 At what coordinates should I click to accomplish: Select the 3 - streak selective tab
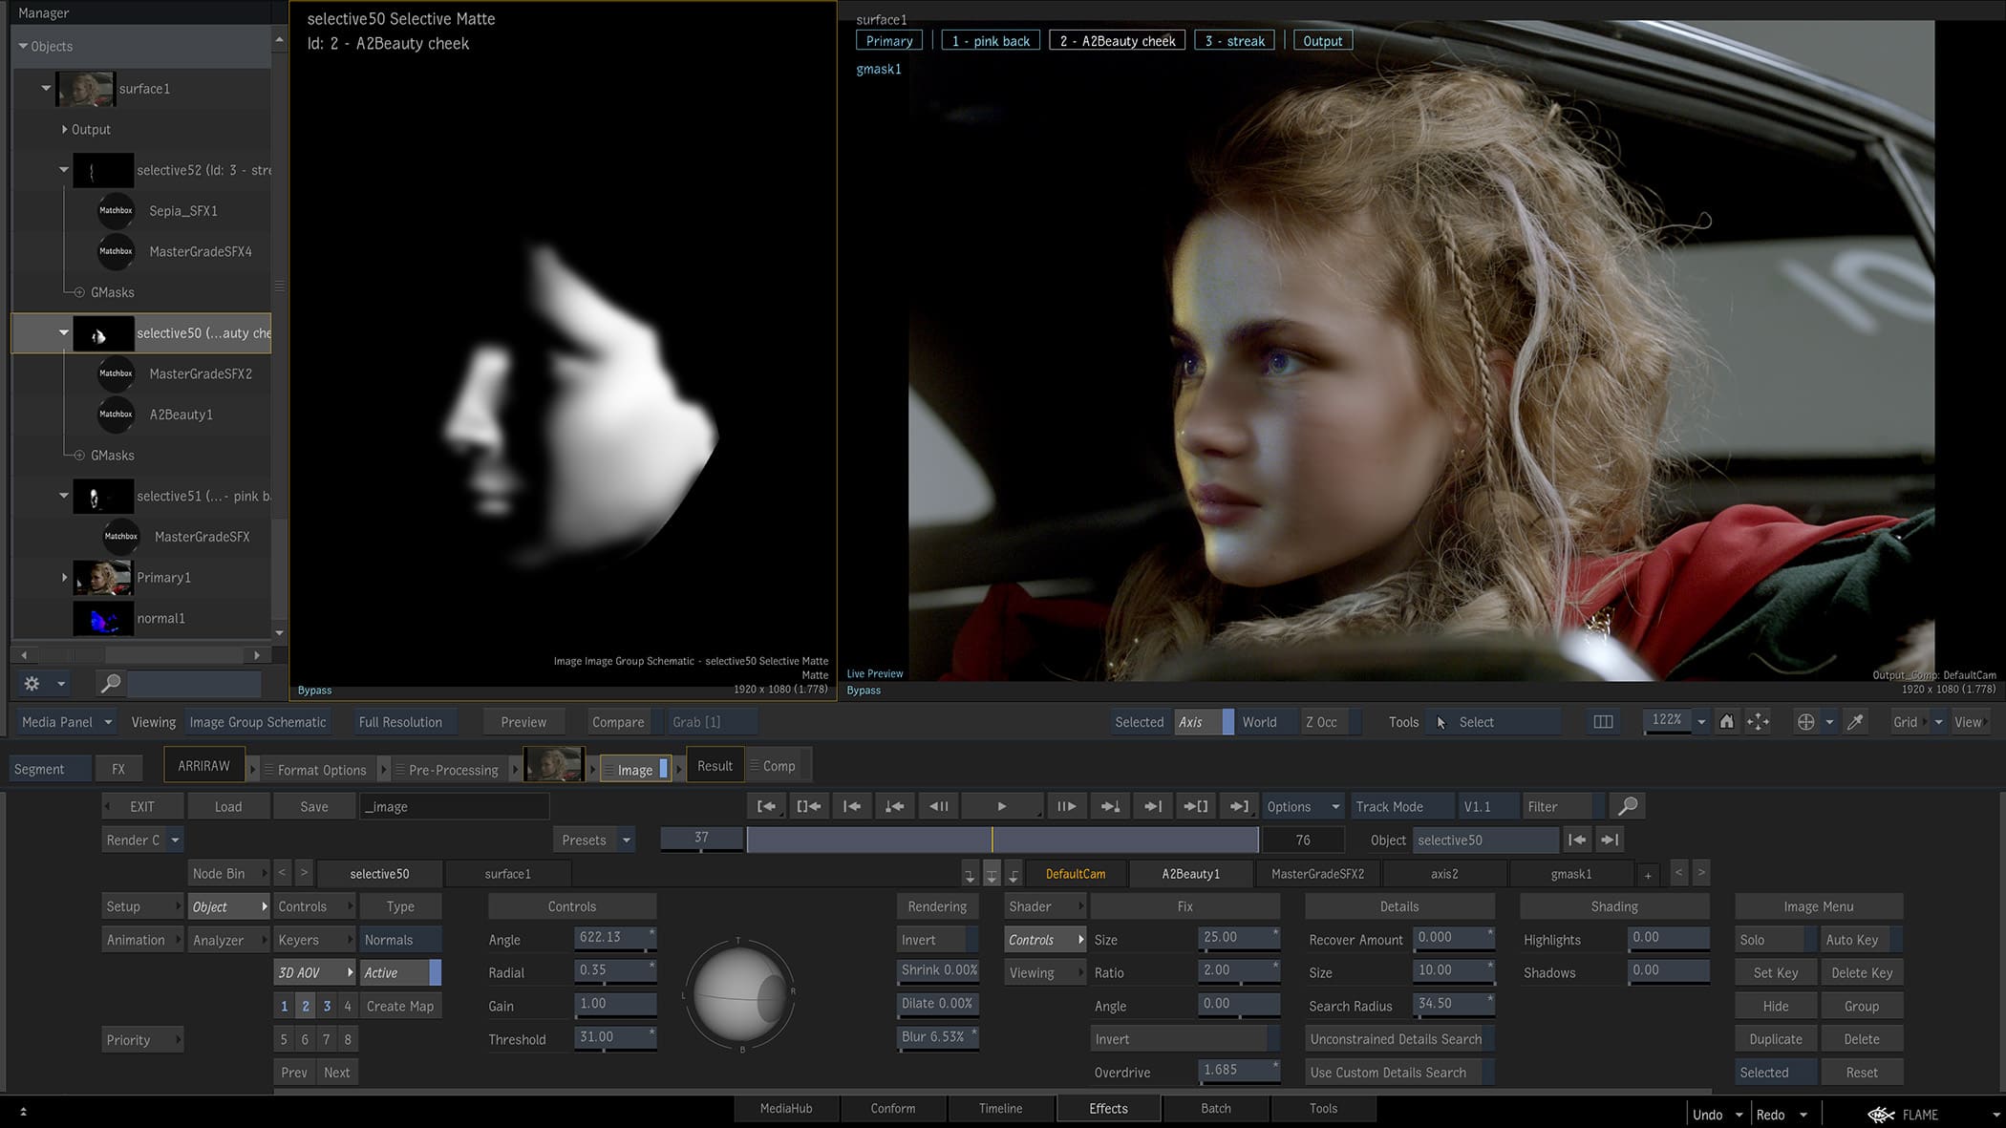coord(1234,41)
